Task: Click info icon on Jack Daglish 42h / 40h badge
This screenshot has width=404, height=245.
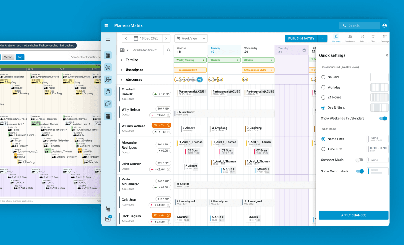Action: point(168,215)
